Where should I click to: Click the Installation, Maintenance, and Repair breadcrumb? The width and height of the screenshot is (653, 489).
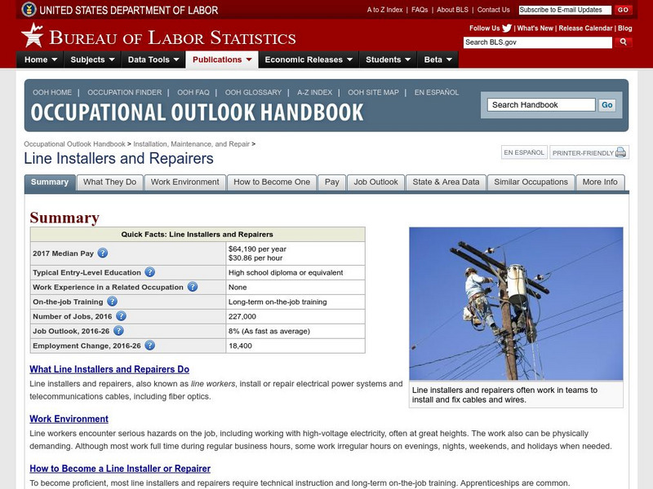[191, 144]
